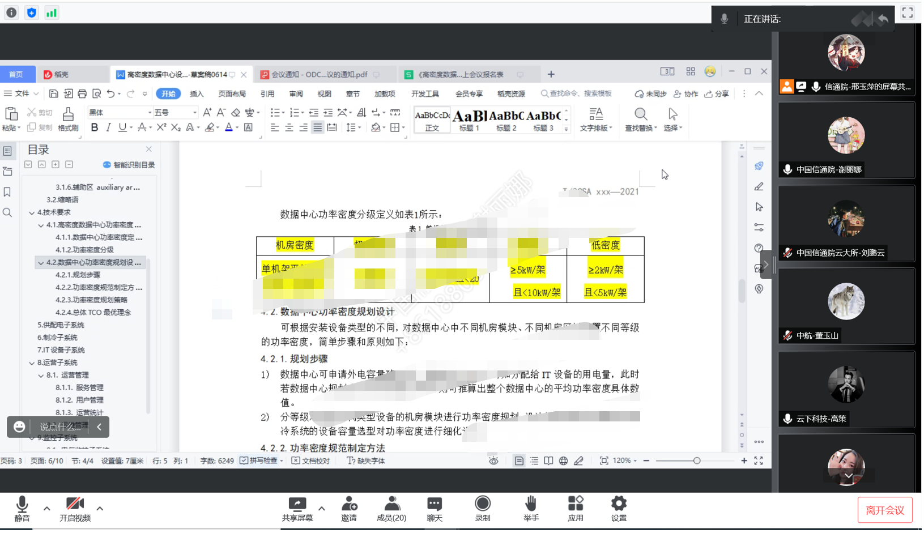Open the bookmark icon in left sidebar

click(7, 193)
